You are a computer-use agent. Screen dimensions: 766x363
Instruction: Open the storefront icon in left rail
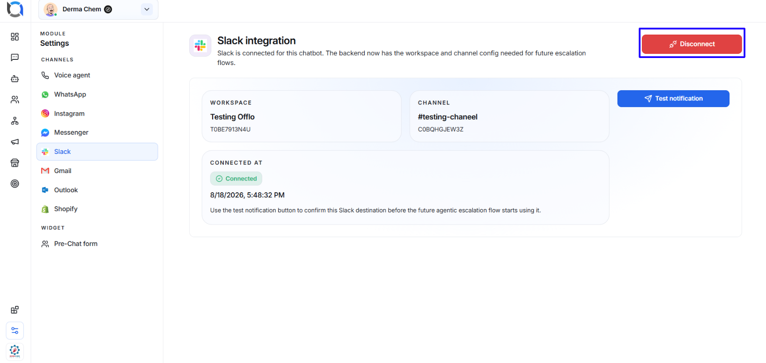(x=15, y=163)
